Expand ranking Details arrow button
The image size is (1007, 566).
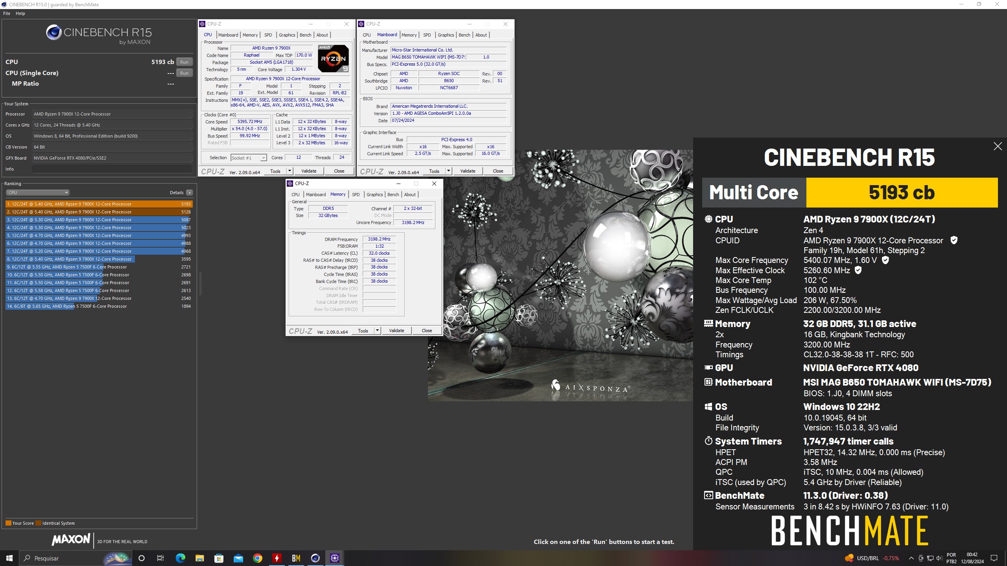(190, 193)
